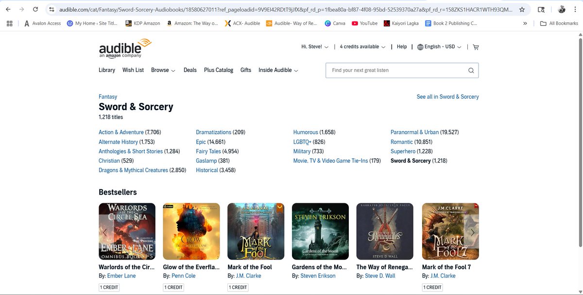Open The Way of Renegades cover
Image resolution: width=583 pixels, height=295 pixels.
pos(385,231)
